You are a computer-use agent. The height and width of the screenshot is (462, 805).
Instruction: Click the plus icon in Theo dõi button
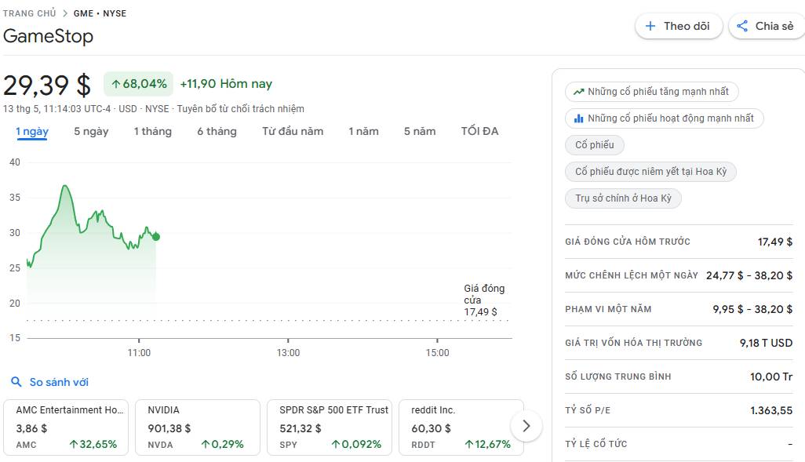(650, 26)
